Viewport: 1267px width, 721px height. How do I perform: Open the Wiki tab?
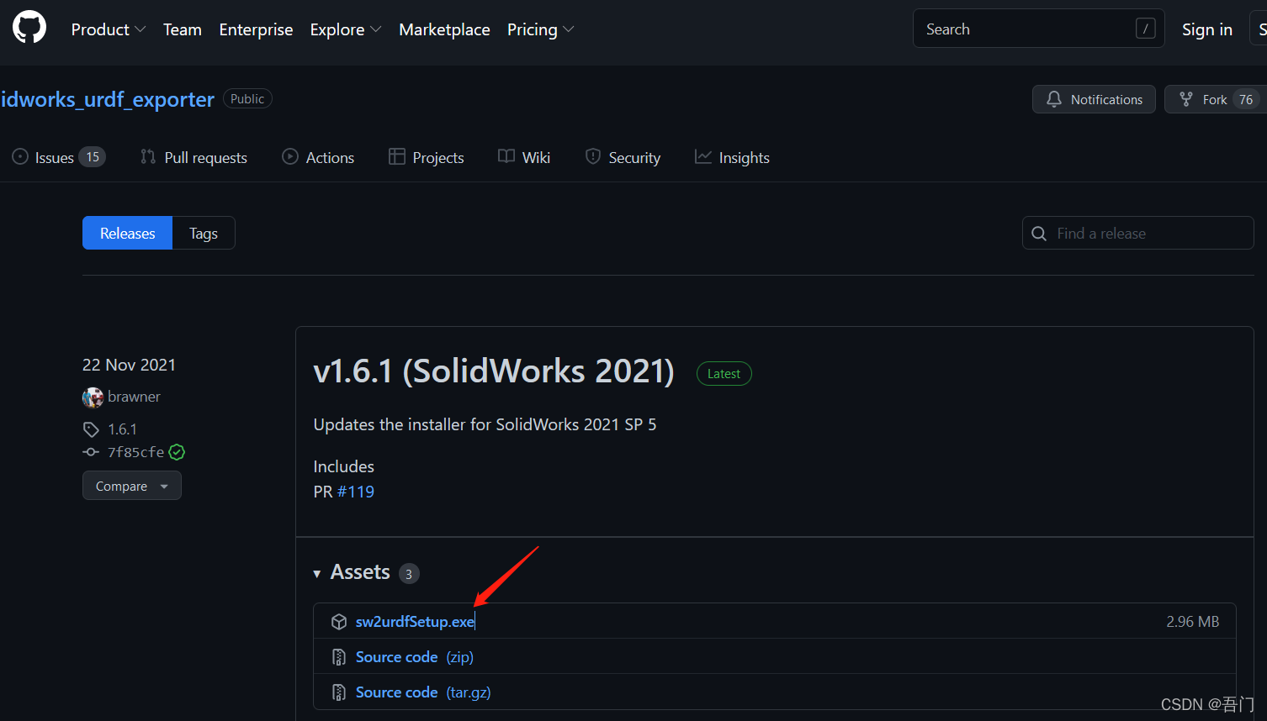[524, 157]
